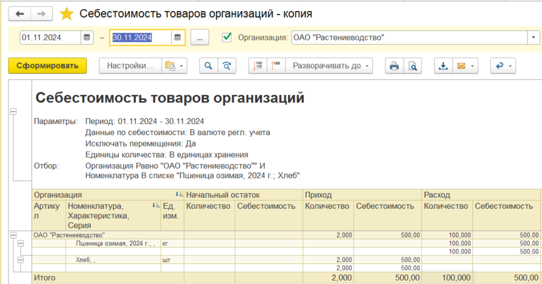Collapse the Хлеб group

point(21,260)
